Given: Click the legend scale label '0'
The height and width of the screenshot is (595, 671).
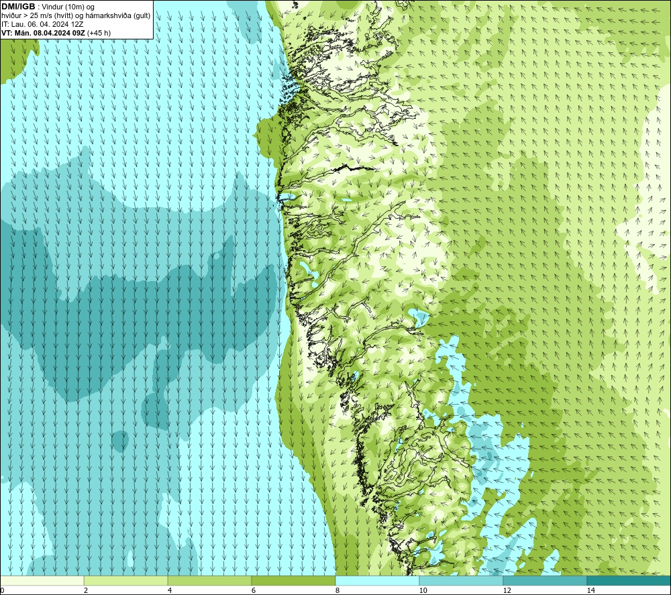Looking at the screenshot, I should [x=2, y=590].
